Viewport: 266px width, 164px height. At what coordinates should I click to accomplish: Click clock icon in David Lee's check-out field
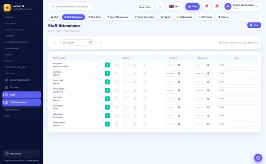(208, 73)
